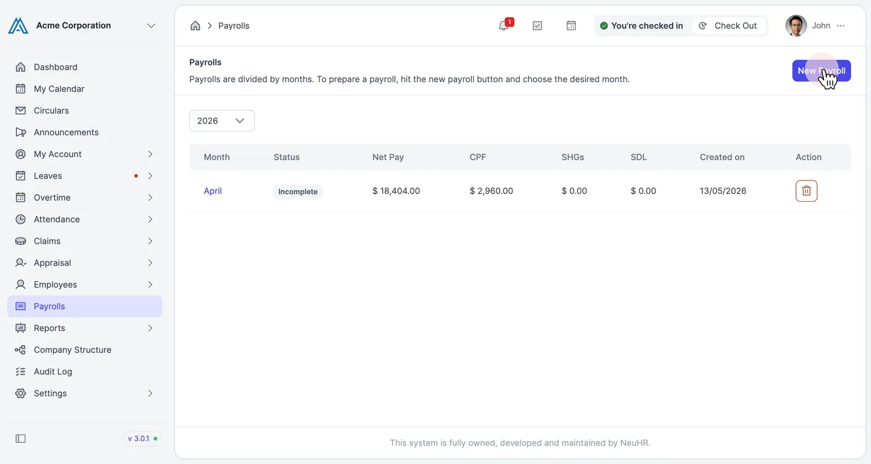Select Payrolls in the sidebar
Image resolution: width=871 pixels, height=464 pixels.
tap(85, 306)
